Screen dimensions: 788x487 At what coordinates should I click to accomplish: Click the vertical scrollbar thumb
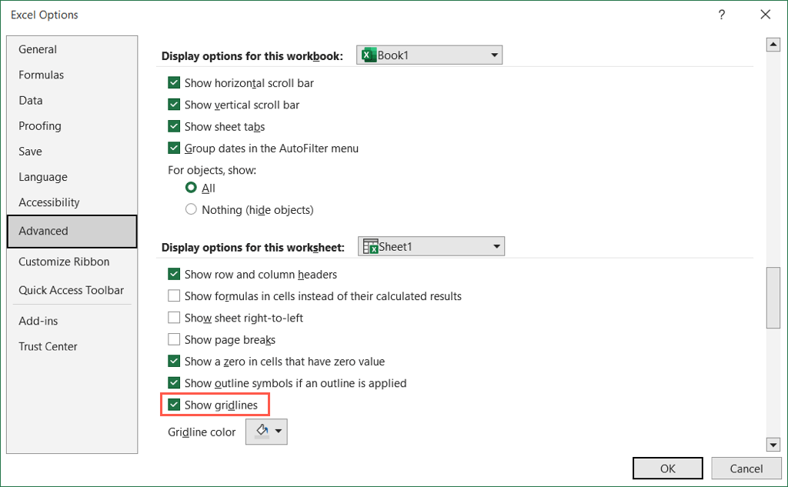tap(773, 297)
